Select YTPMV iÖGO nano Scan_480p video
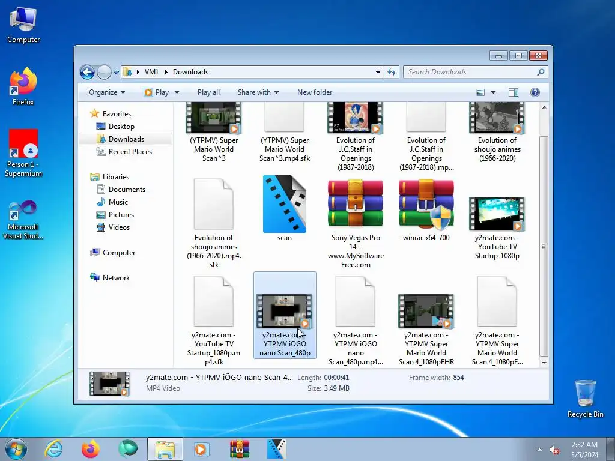 (285, 315)
